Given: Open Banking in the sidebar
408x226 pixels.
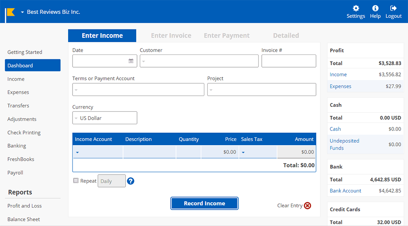Looking at the screenshot, I should point(17,146).
